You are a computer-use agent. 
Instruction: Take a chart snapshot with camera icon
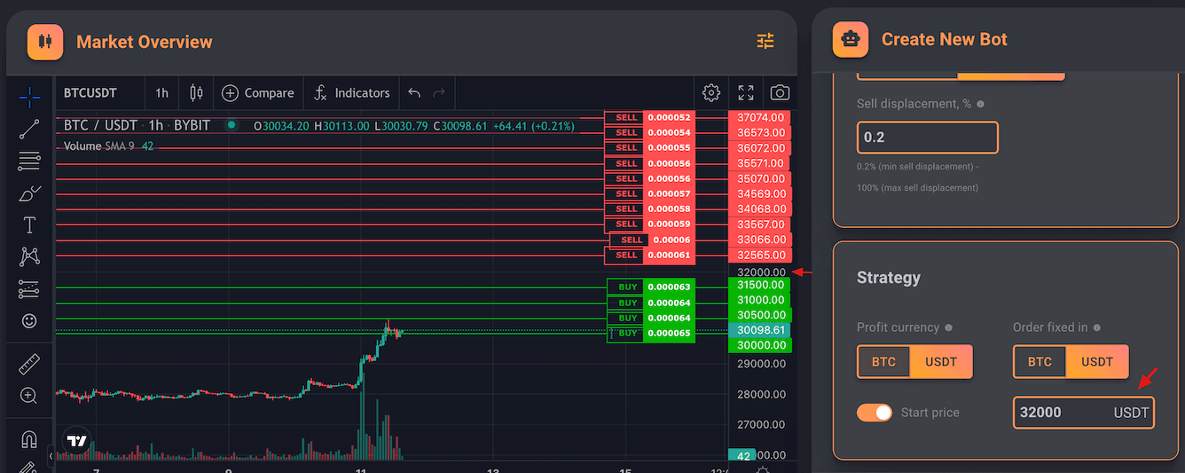tap(780, 93)
